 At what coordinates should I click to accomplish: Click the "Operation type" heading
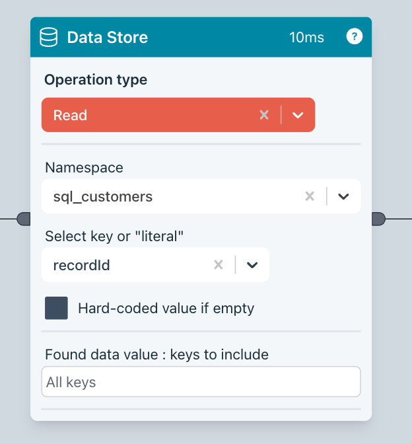96,80
